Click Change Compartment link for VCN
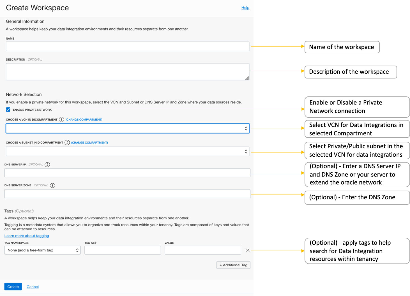 (84, 120)
